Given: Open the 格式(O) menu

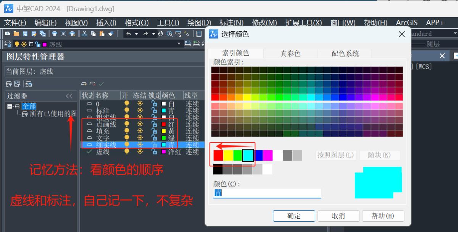Looking at the screenshot, I should pyautogui.click(x=137, y=23).
